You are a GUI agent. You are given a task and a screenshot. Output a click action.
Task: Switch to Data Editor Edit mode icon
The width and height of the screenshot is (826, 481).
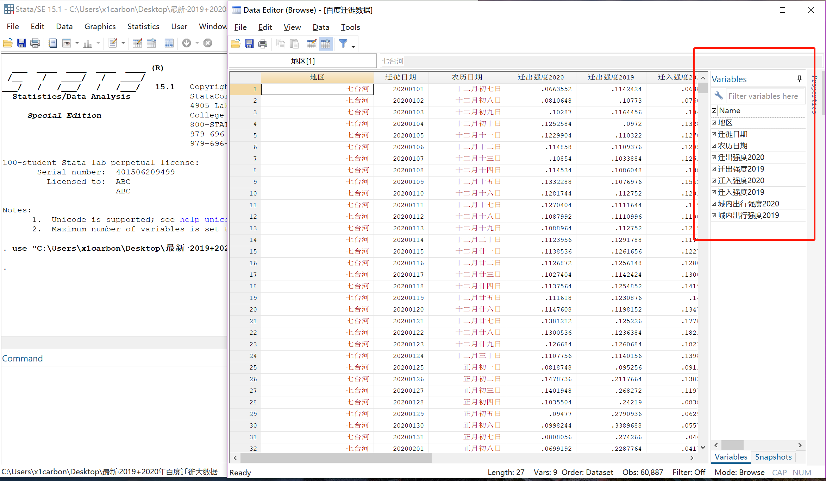point(312,44)
